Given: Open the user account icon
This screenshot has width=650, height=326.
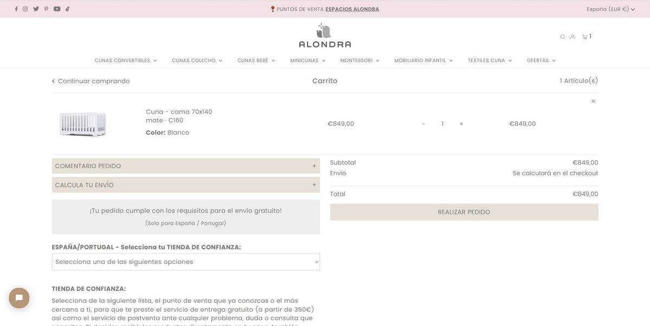Looking at the screenshot, I should [x=573, y=37].
